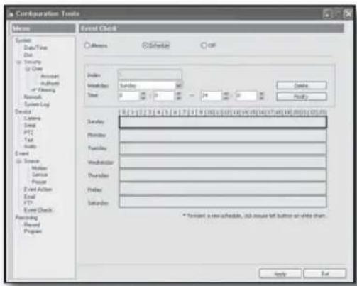Increase the end hour stepper
The width and height of the screenshot is (357, 286).
pos(226,94)
